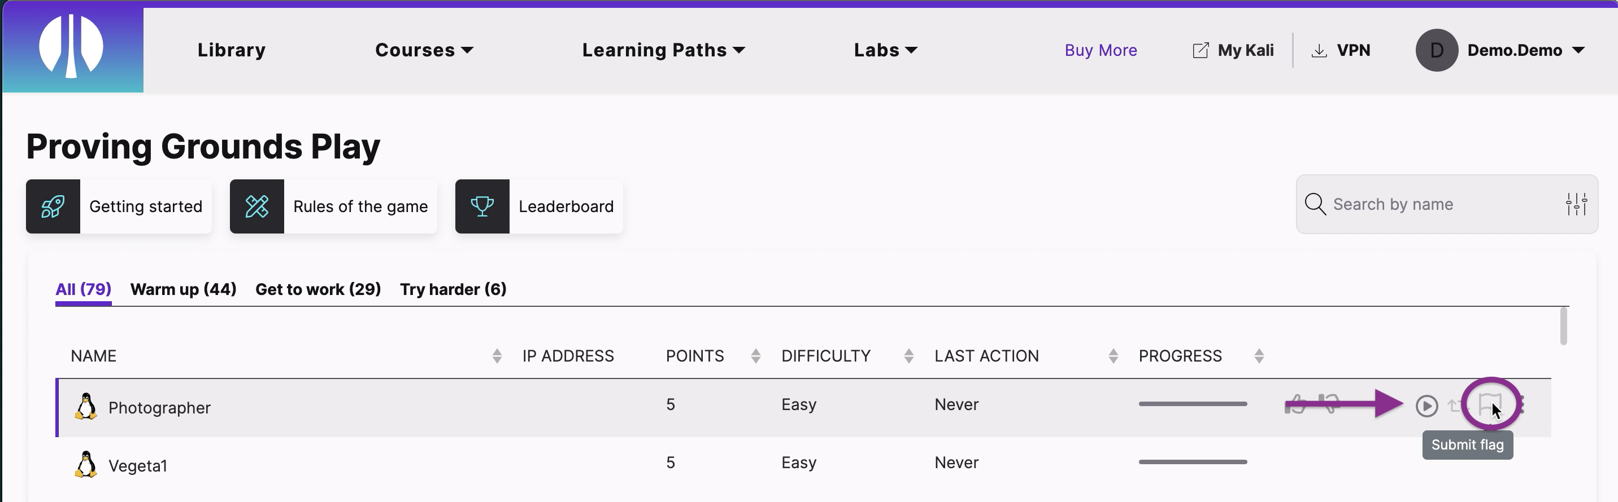Open the Buy More link
1618x502 pixels.
coord(1101,50)
